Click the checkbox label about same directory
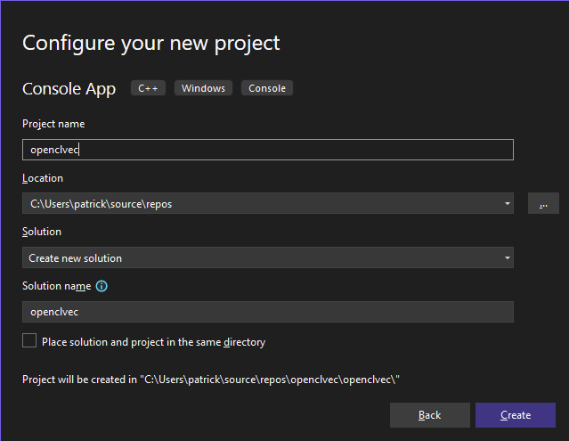 [154, 342]
